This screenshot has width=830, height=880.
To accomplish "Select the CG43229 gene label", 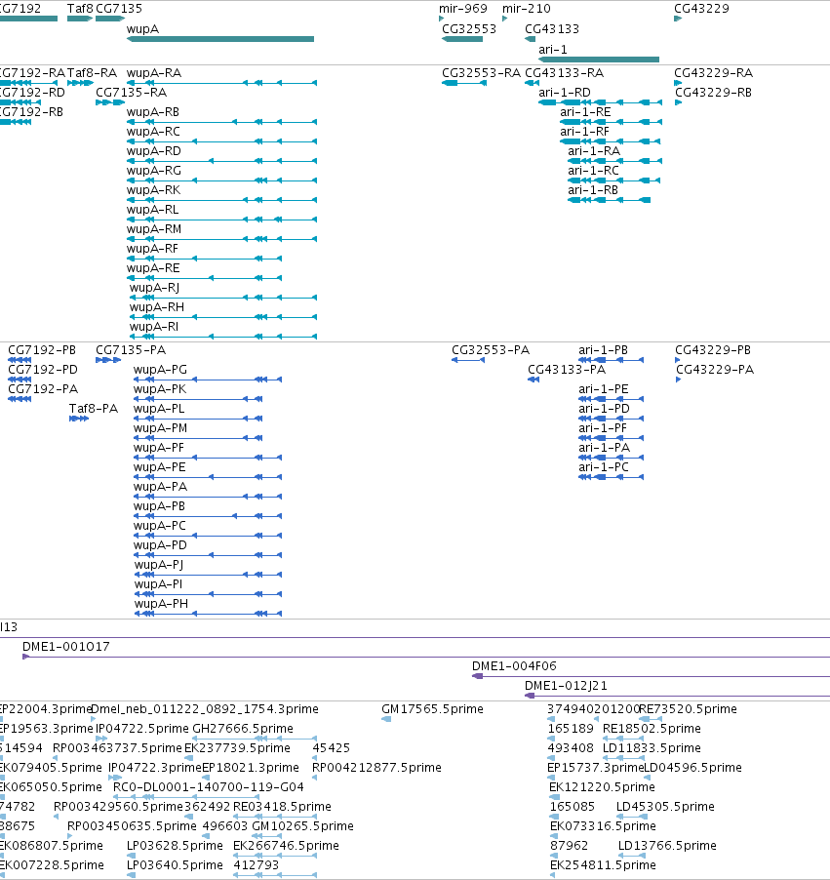I will [701, 9].
